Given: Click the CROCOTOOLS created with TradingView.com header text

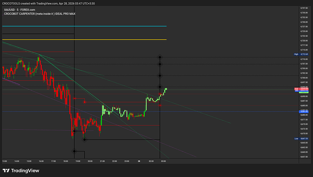Looking at the screenshot, I should pyautogui.click(x=49, y=3).
